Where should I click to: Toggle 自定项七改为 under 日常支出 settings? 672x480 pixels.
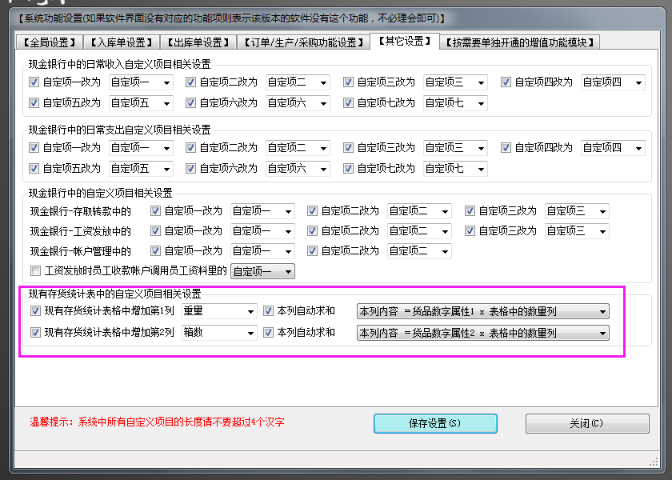click(350, 168)
